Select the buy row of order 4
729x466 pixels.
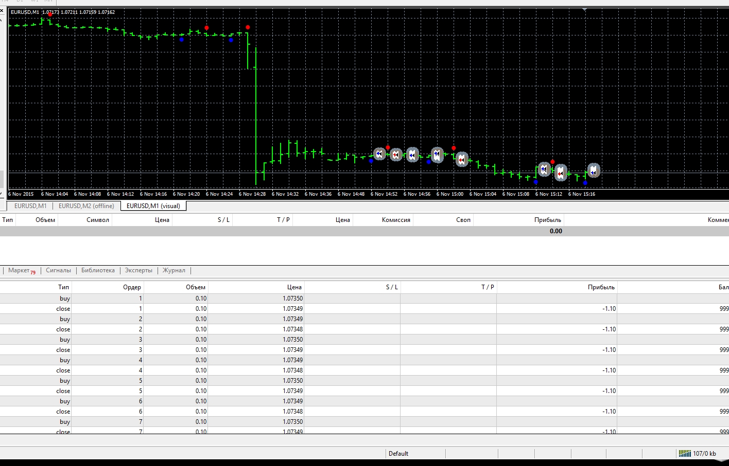coord(364,360)
